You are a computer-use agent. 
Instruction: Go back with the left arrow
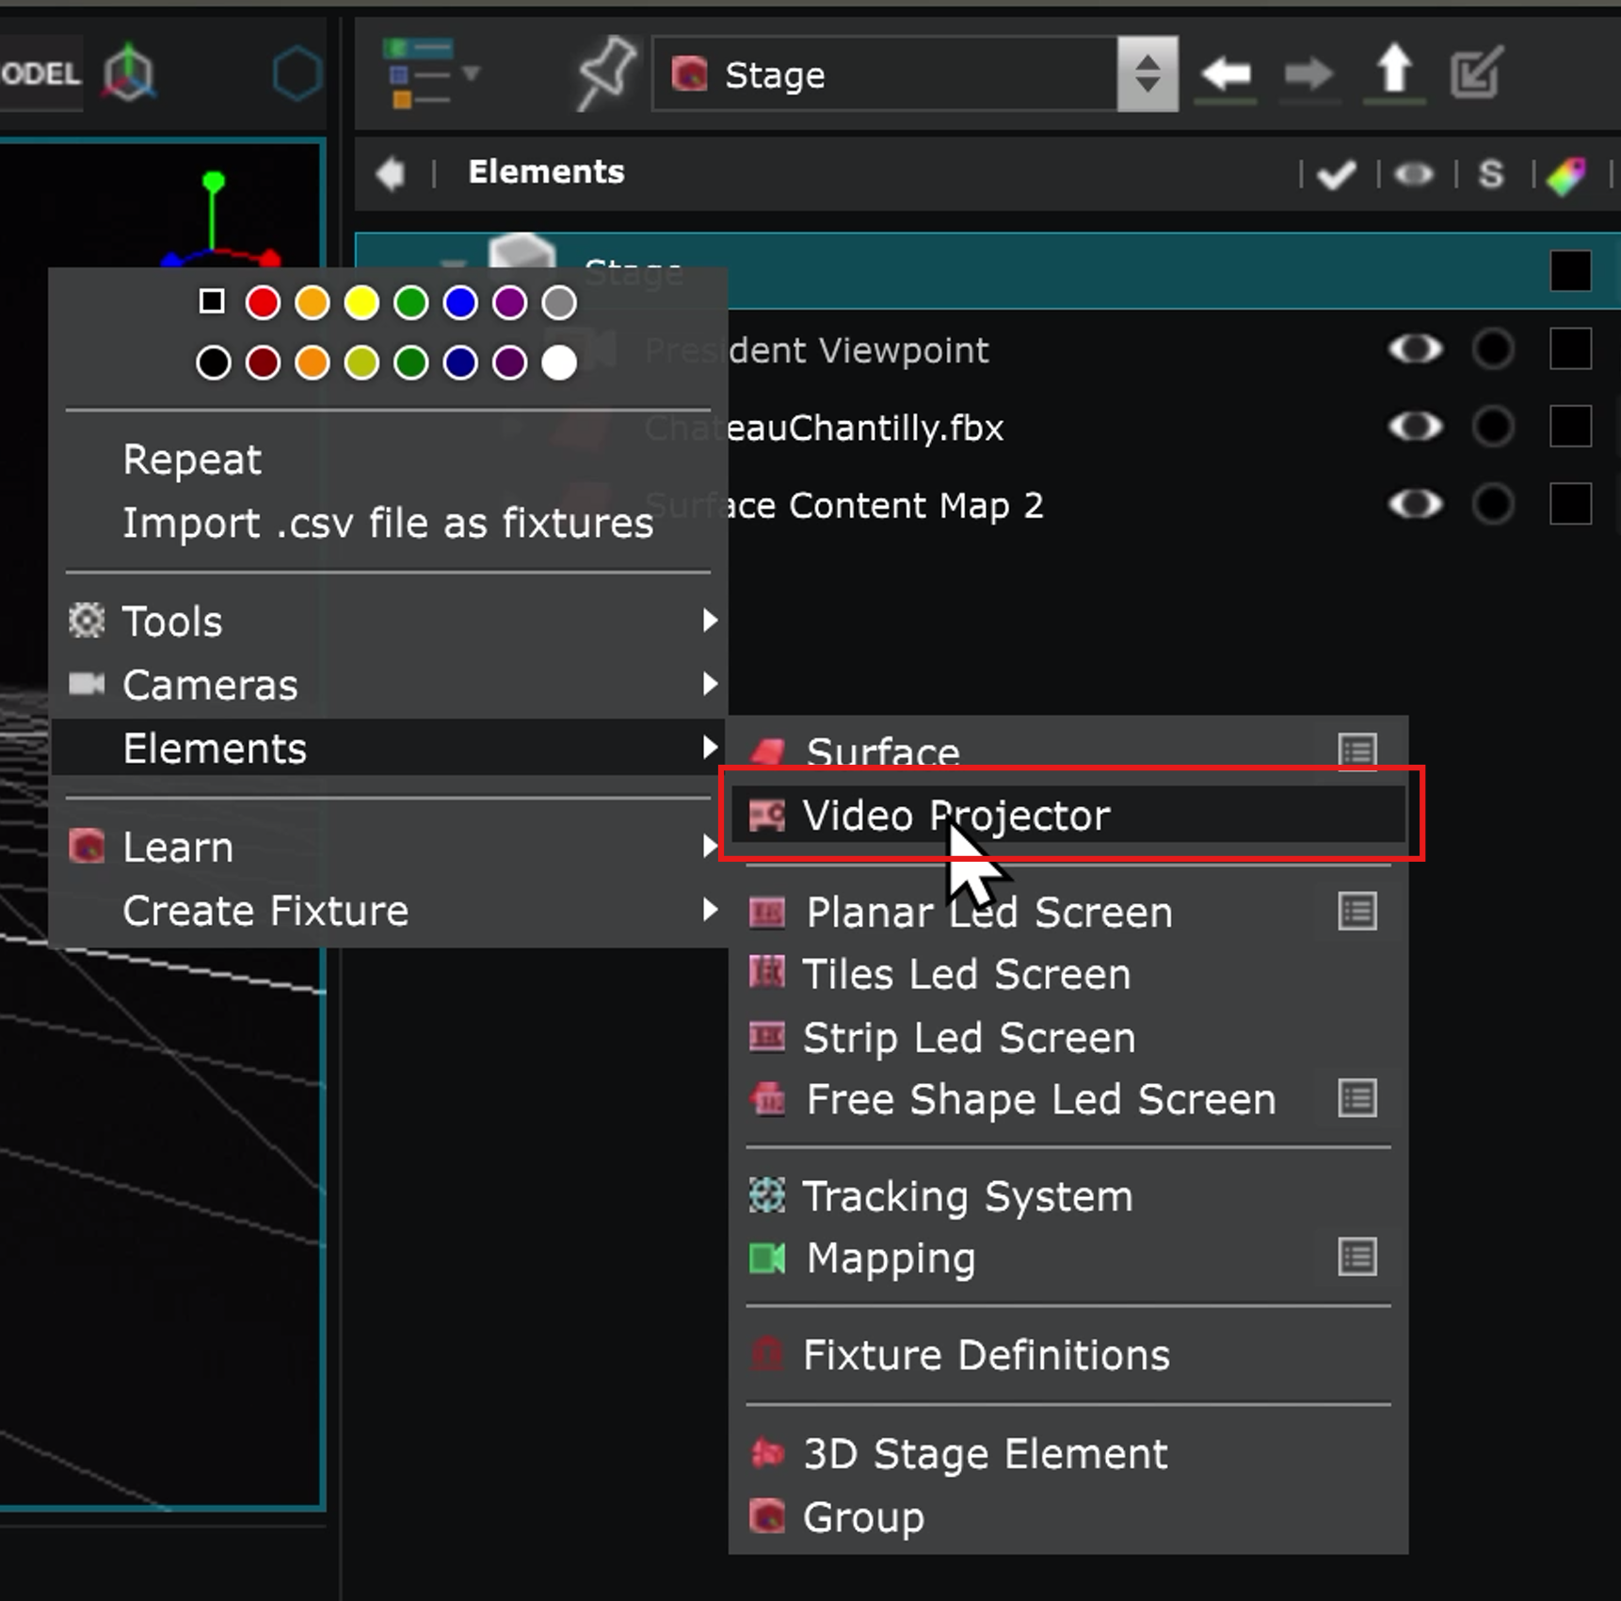pyautogui.click(x=1225, y=73)
